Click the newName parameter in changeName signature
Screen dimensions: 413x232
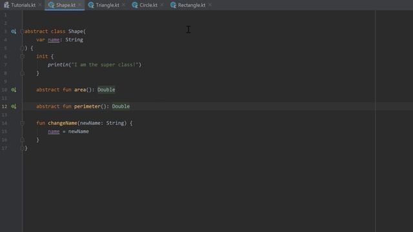pyautogui.click(x=90, y=123)
